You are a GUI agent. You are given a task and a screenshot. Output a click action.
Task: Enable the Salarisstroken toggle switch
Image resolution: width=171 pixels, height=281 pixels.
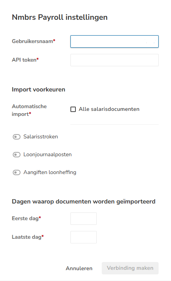(17, 137)
